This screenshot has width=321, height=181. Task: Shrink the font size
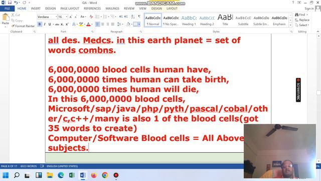tap(76, 17)
